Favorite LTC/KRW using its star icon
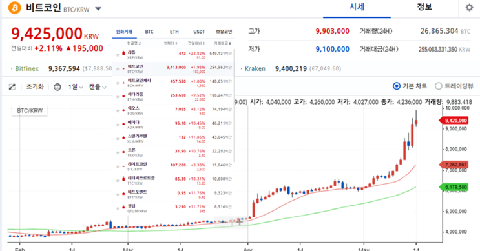This screenshot has height=251, width=480. [117, 166]
